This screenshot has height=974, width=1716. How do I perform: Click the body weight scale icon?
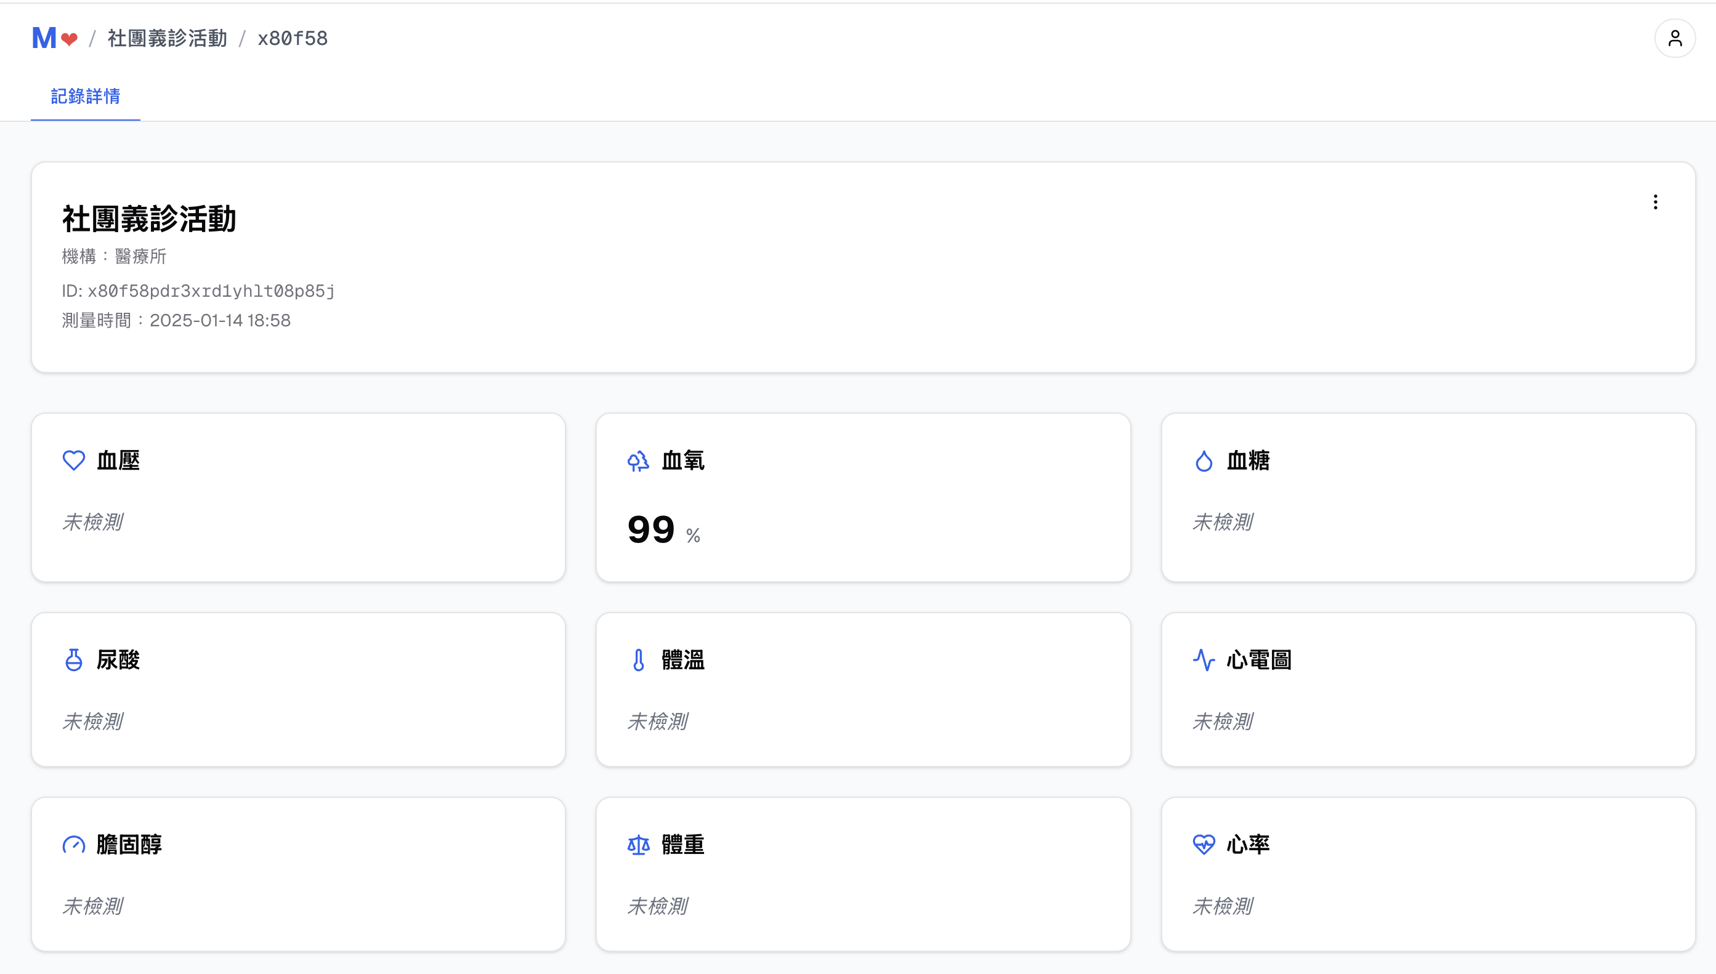[x=638, y=844]
